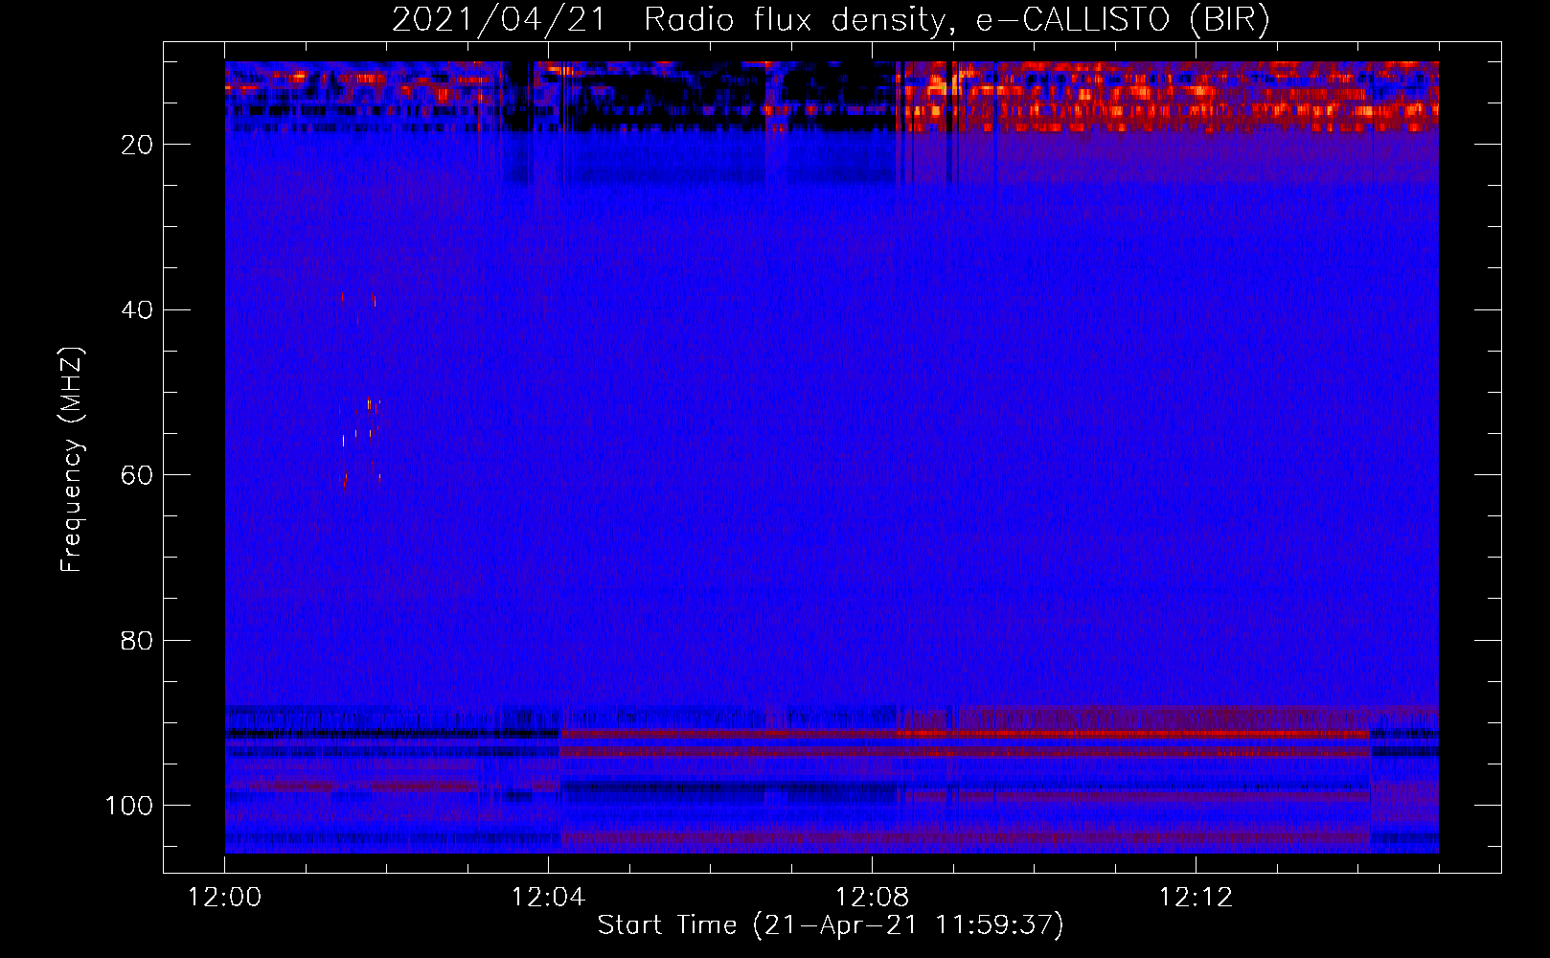Click the "Start Time (21-Apr-21 11:59:37)" x-axis label

831,925
